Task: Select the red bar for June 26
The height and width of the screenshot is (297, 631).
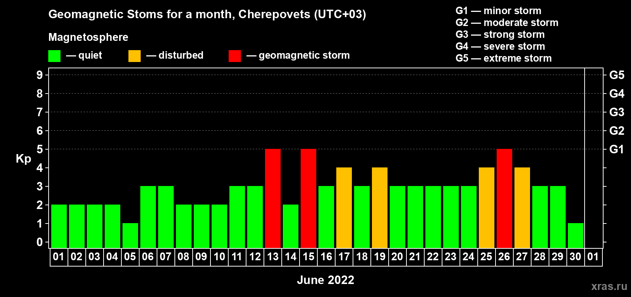Action: 504,198
